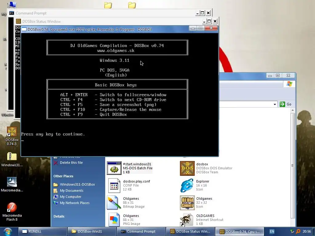Image resolution: width=315 pixels, height=236 pixels.
Task: Click the "DOSBox Team" text
Action: (x=207, y=172)
